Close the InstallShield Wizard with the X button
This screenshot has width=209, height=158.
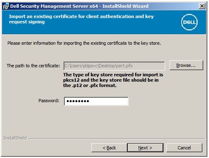click(202, 6)
